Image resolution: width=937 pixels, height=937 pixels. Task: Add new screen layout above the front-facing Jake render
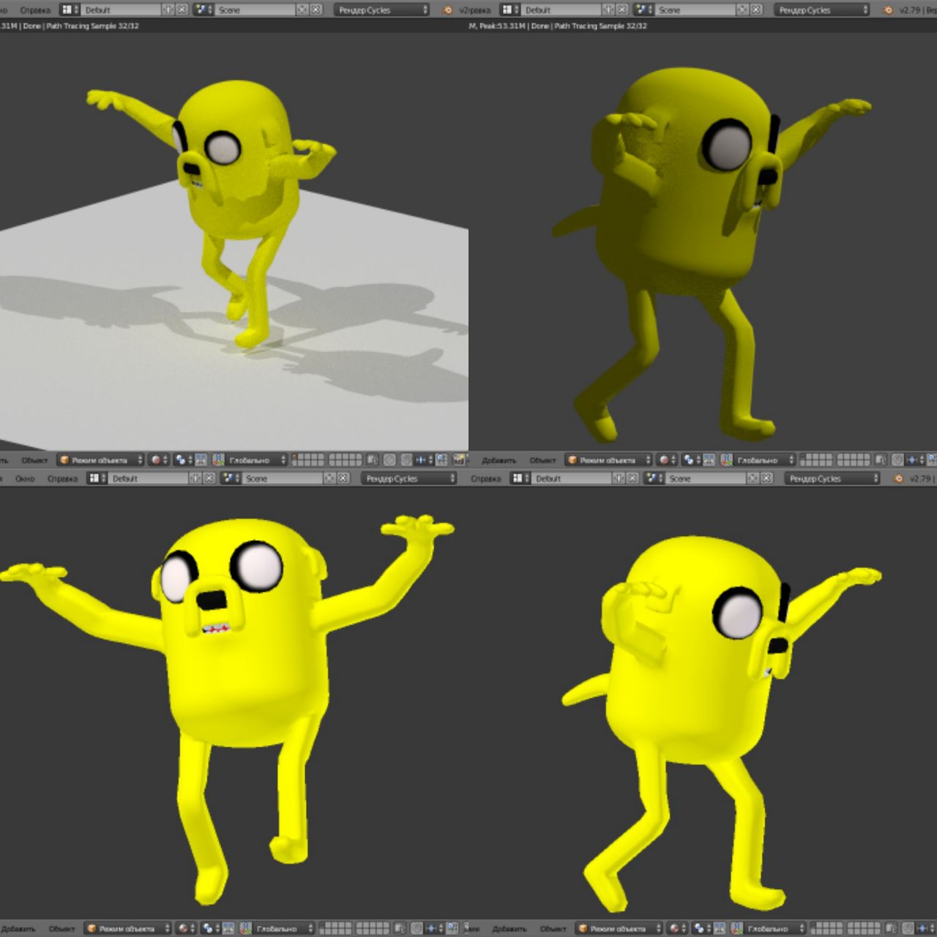pyautogui.click(x=195, y=478)
